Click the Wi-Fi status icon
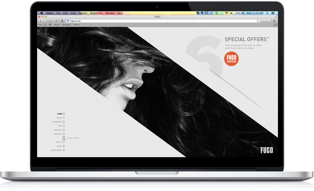Viewport: 314px width, 191px height. pyautogui.click(x=226, y=13)
